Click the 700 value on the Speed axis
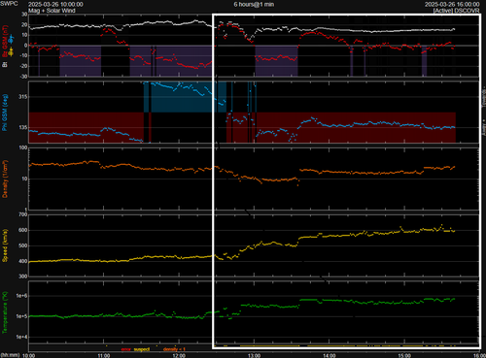Screen dimensions: 486x358 coord(23,214)
